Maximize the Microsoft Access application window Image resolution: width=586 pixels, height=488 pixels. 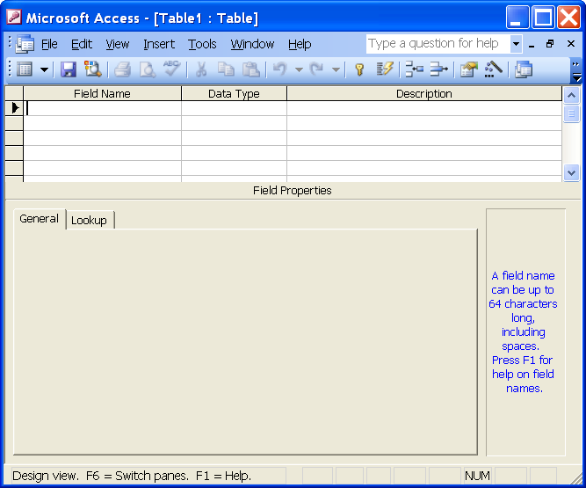pyautogui.click(x=543, y=18)
